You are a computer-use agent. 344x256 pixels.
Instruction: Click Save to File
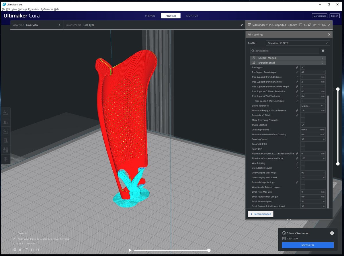[308, 245]
